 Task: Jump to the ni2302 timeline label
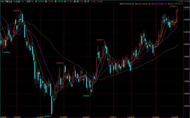175,117
